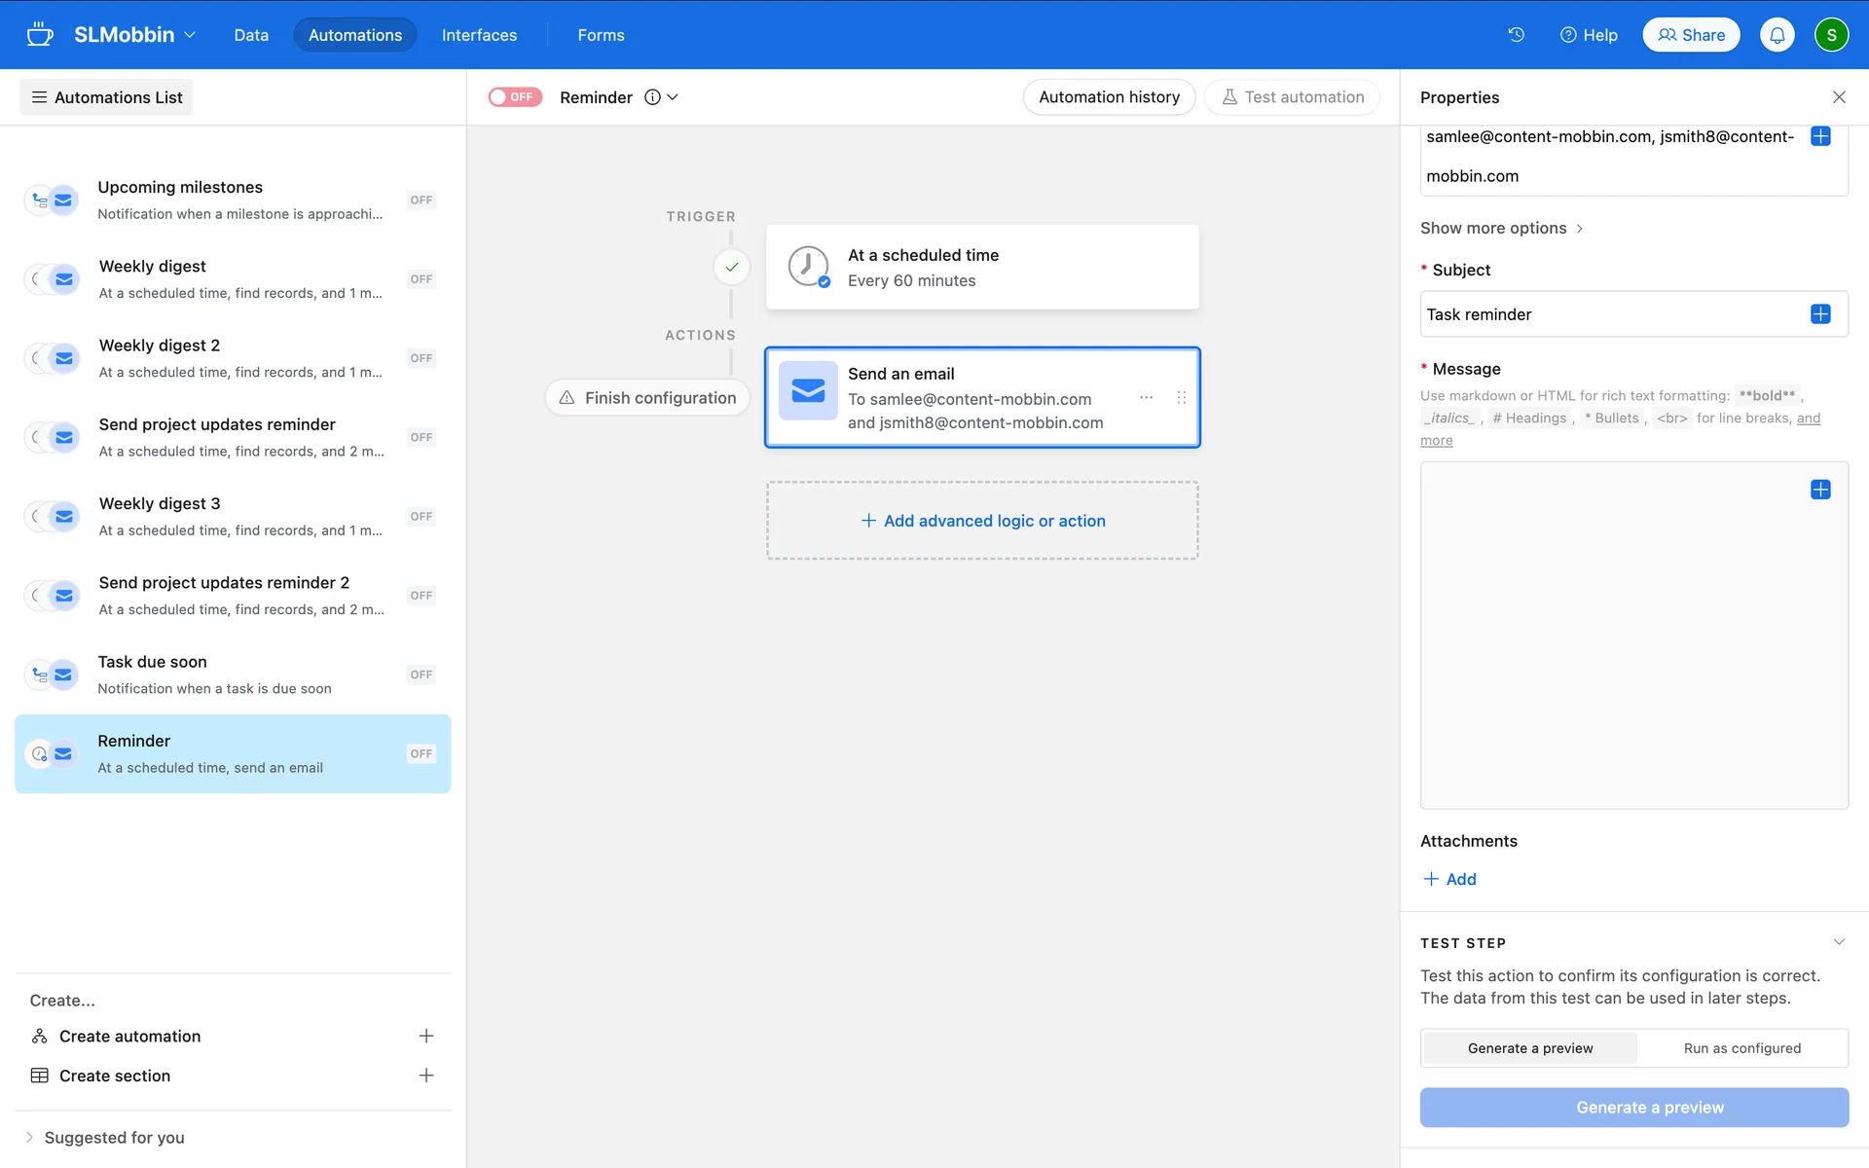This screenshot has width=1869, height=1168.
Task: Click the Reminder info icon
Action: pyautogui.click(x=652, y=97)
